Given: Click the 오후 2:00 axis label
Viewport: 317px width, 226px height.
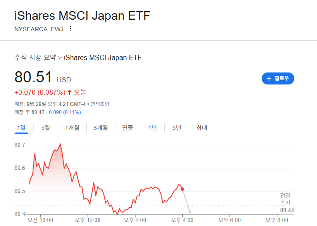Looking at the screenshot, I should [135, 220].
